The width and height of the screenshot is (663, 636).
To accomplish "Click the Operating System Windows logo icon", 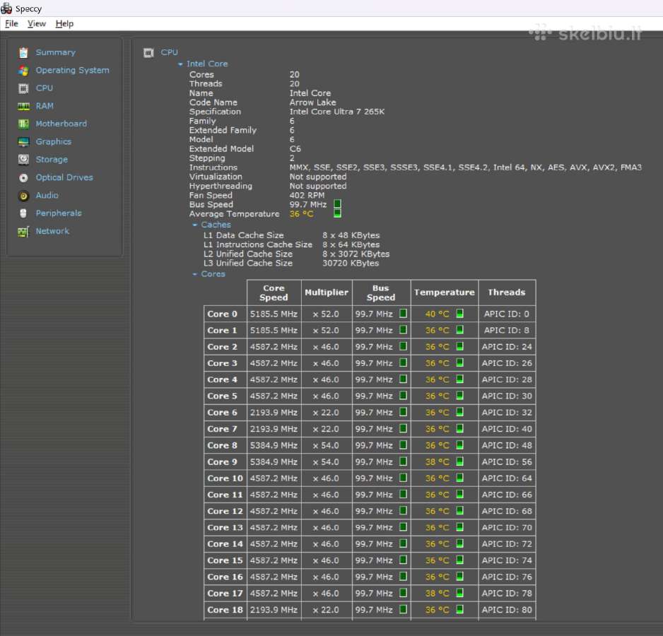I will 23,71.
